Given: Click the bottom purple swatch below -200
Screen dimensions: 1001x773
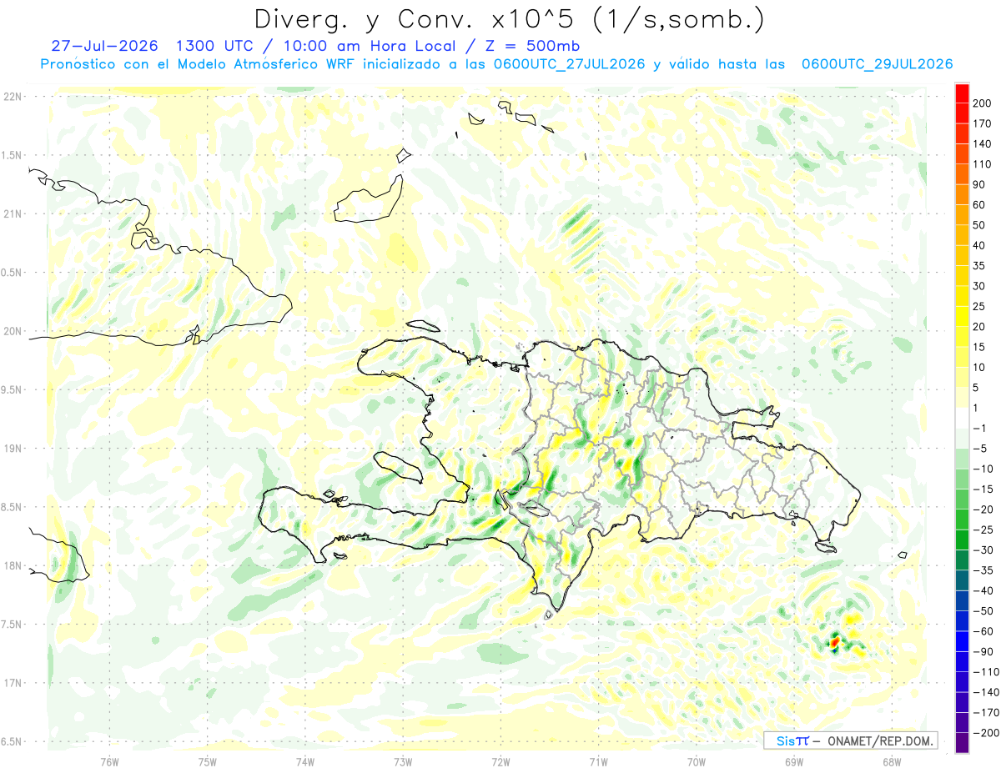Looking at the screenshot, I should 962,743.
